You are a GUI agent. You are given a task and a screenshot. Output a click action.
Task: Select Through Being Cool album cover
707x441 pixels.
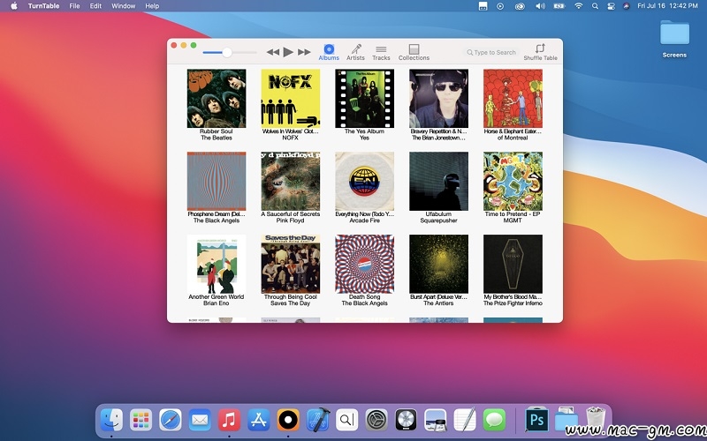point(291,264)
